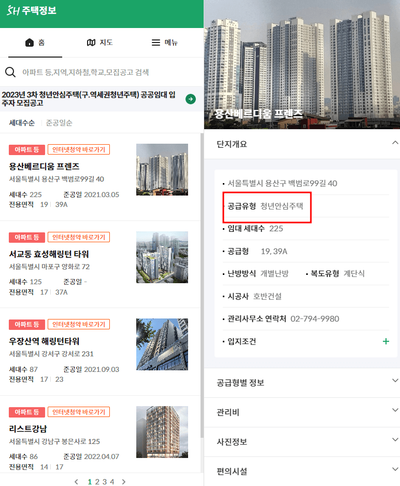Click 서울특별시 강서구 강서로 231 address
This screenshot has width=400, height=486.
click(x=51, y=354)
